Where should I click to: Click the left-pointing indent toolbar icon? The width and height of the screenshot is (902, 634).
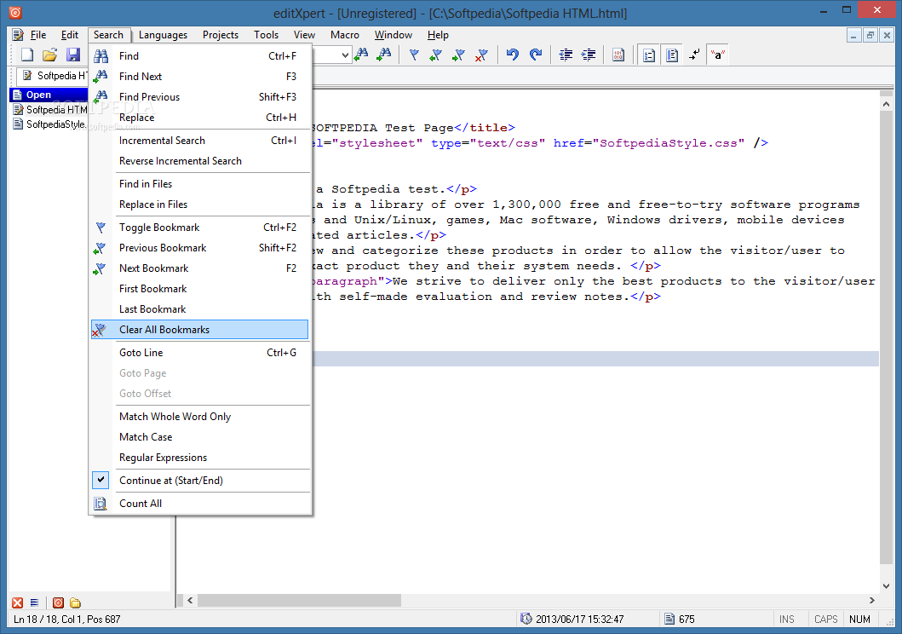(566, 55)
